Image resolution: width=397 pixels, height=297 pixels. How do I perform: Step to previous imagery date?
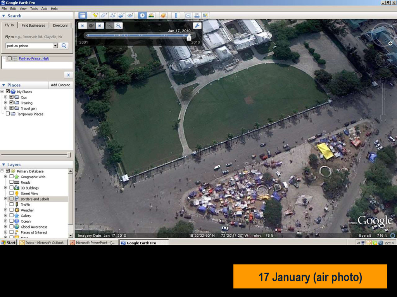(x=82, y=26)
